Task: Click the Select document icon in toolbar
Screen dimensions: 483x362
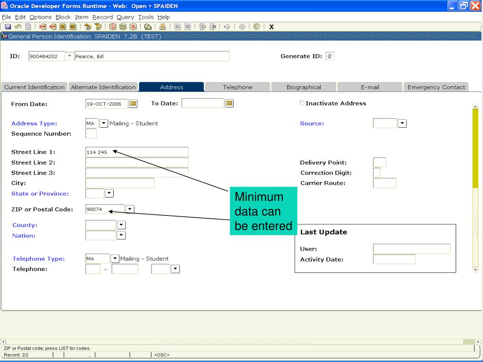Action: 28,27
